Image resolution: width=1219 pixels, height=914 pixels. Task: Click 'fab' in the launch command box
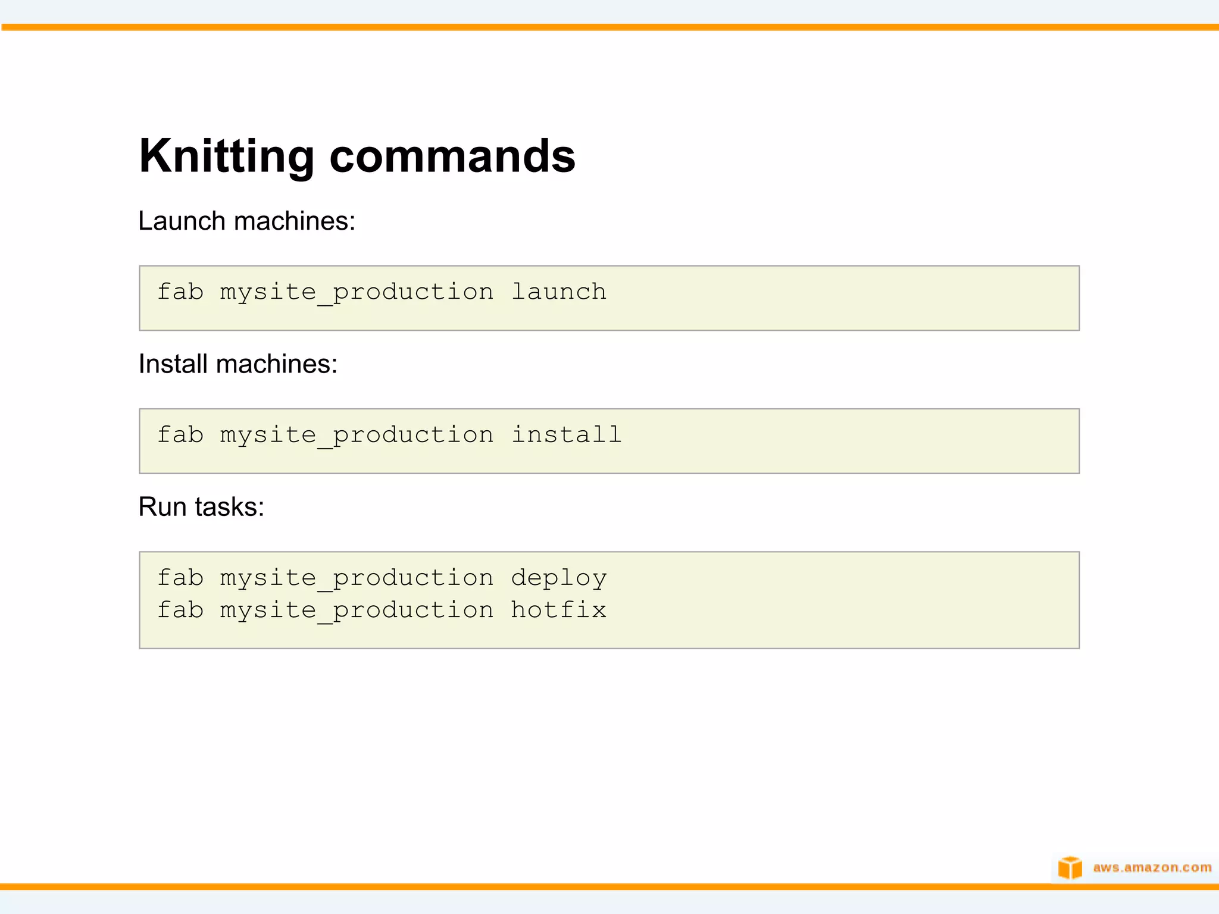pyautogui.click(x=180, y=292)
